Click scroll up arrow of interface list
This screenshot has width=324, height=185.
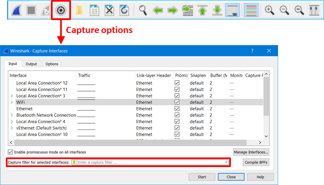pos(266,74)
